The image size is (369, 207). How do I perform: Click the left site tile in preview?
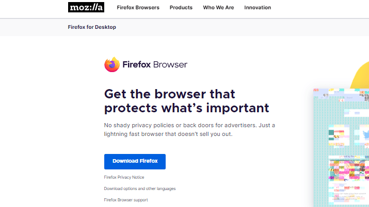pyautogui.click(x=339, y=135)
